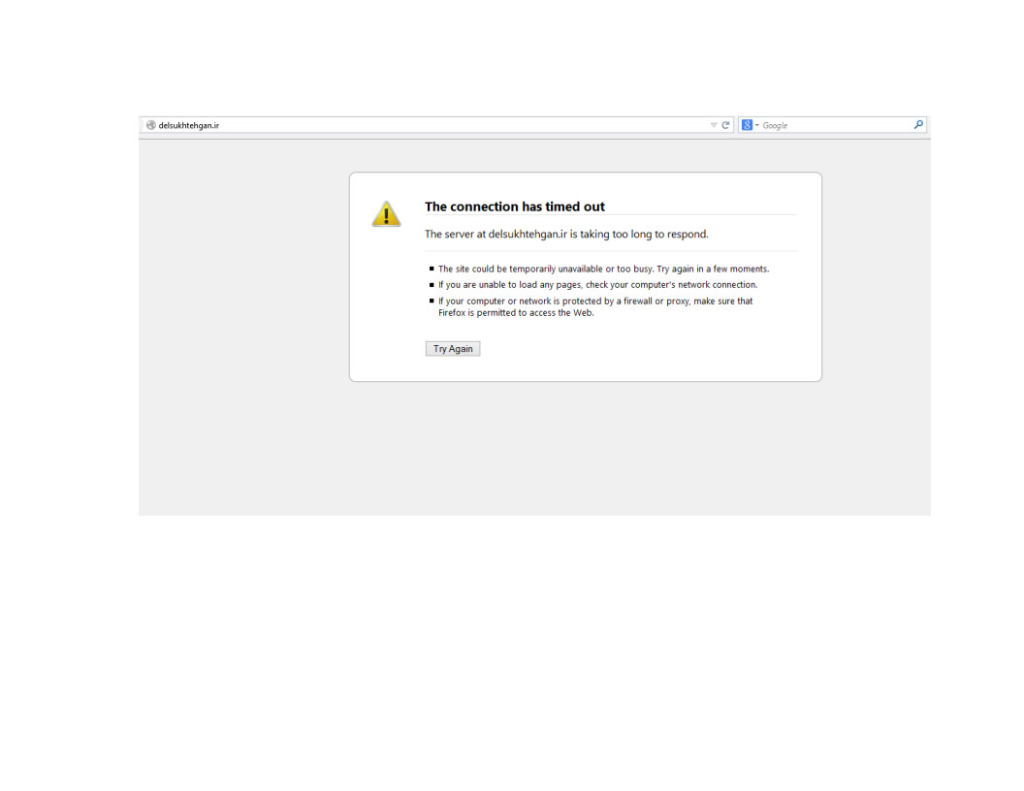The width and height of the screenshot is (1024, 791).
Task: Click the globe site identity icon
Action: [x=150, y=125]
